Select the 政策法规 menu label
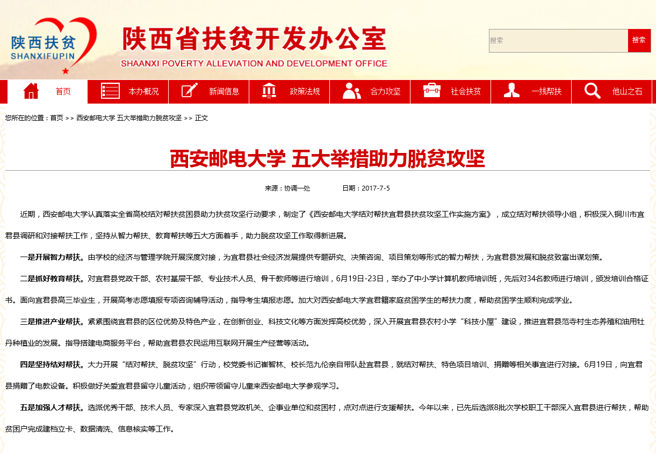Viewport: 656px width, 453px height. [305, 92]
